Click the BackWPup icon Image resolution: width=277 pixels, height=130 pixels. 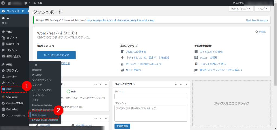(3, 109)
